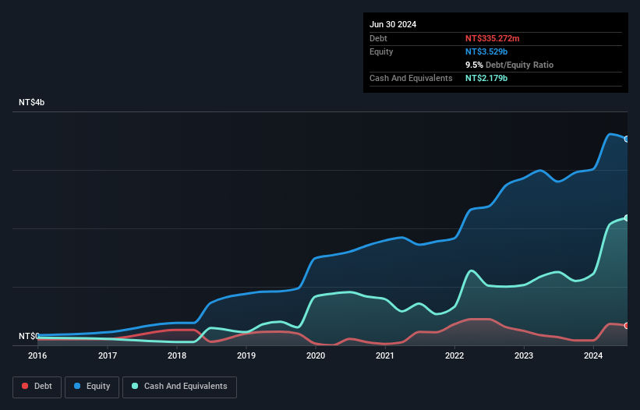Click the tooltip Debt row label
Screen dimensions: 640x410
(378, 38)
